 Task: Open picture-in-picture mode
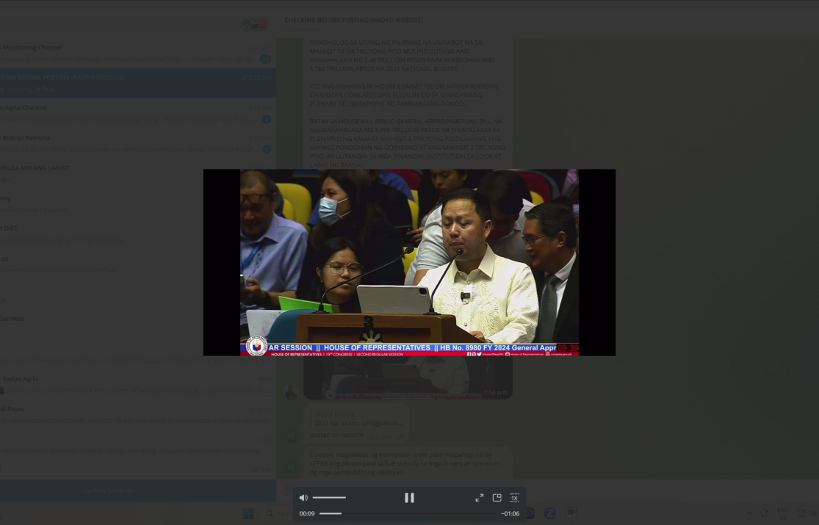[x=497, y=498]
